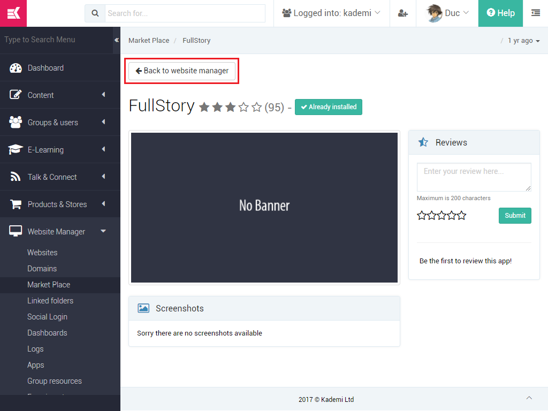Click the Dashboard gauge icon
This screenshot has width=548, height=411.
[x=16, y=68]
